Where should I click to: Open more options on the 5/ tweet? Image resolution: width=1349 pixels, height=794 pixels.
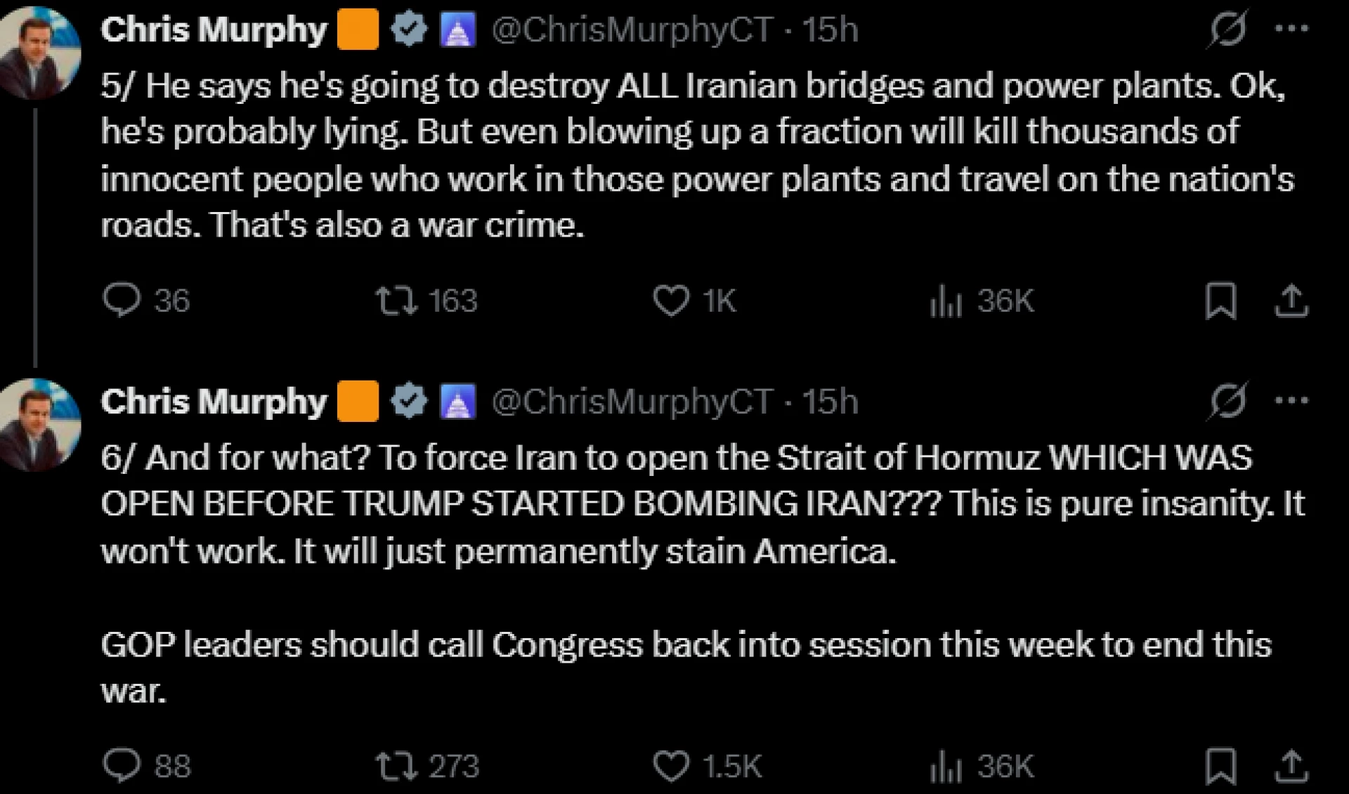pyautogui.click(x=1291, y=29)
